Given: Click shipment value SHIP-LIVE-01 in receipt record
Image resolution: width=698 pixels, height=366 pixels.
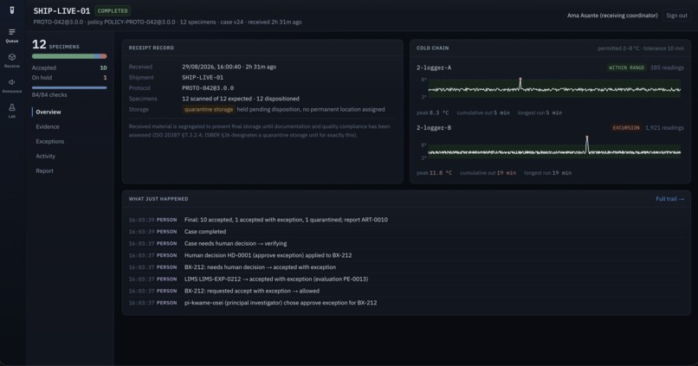Looking at the screenshot, I should (203, 77).
